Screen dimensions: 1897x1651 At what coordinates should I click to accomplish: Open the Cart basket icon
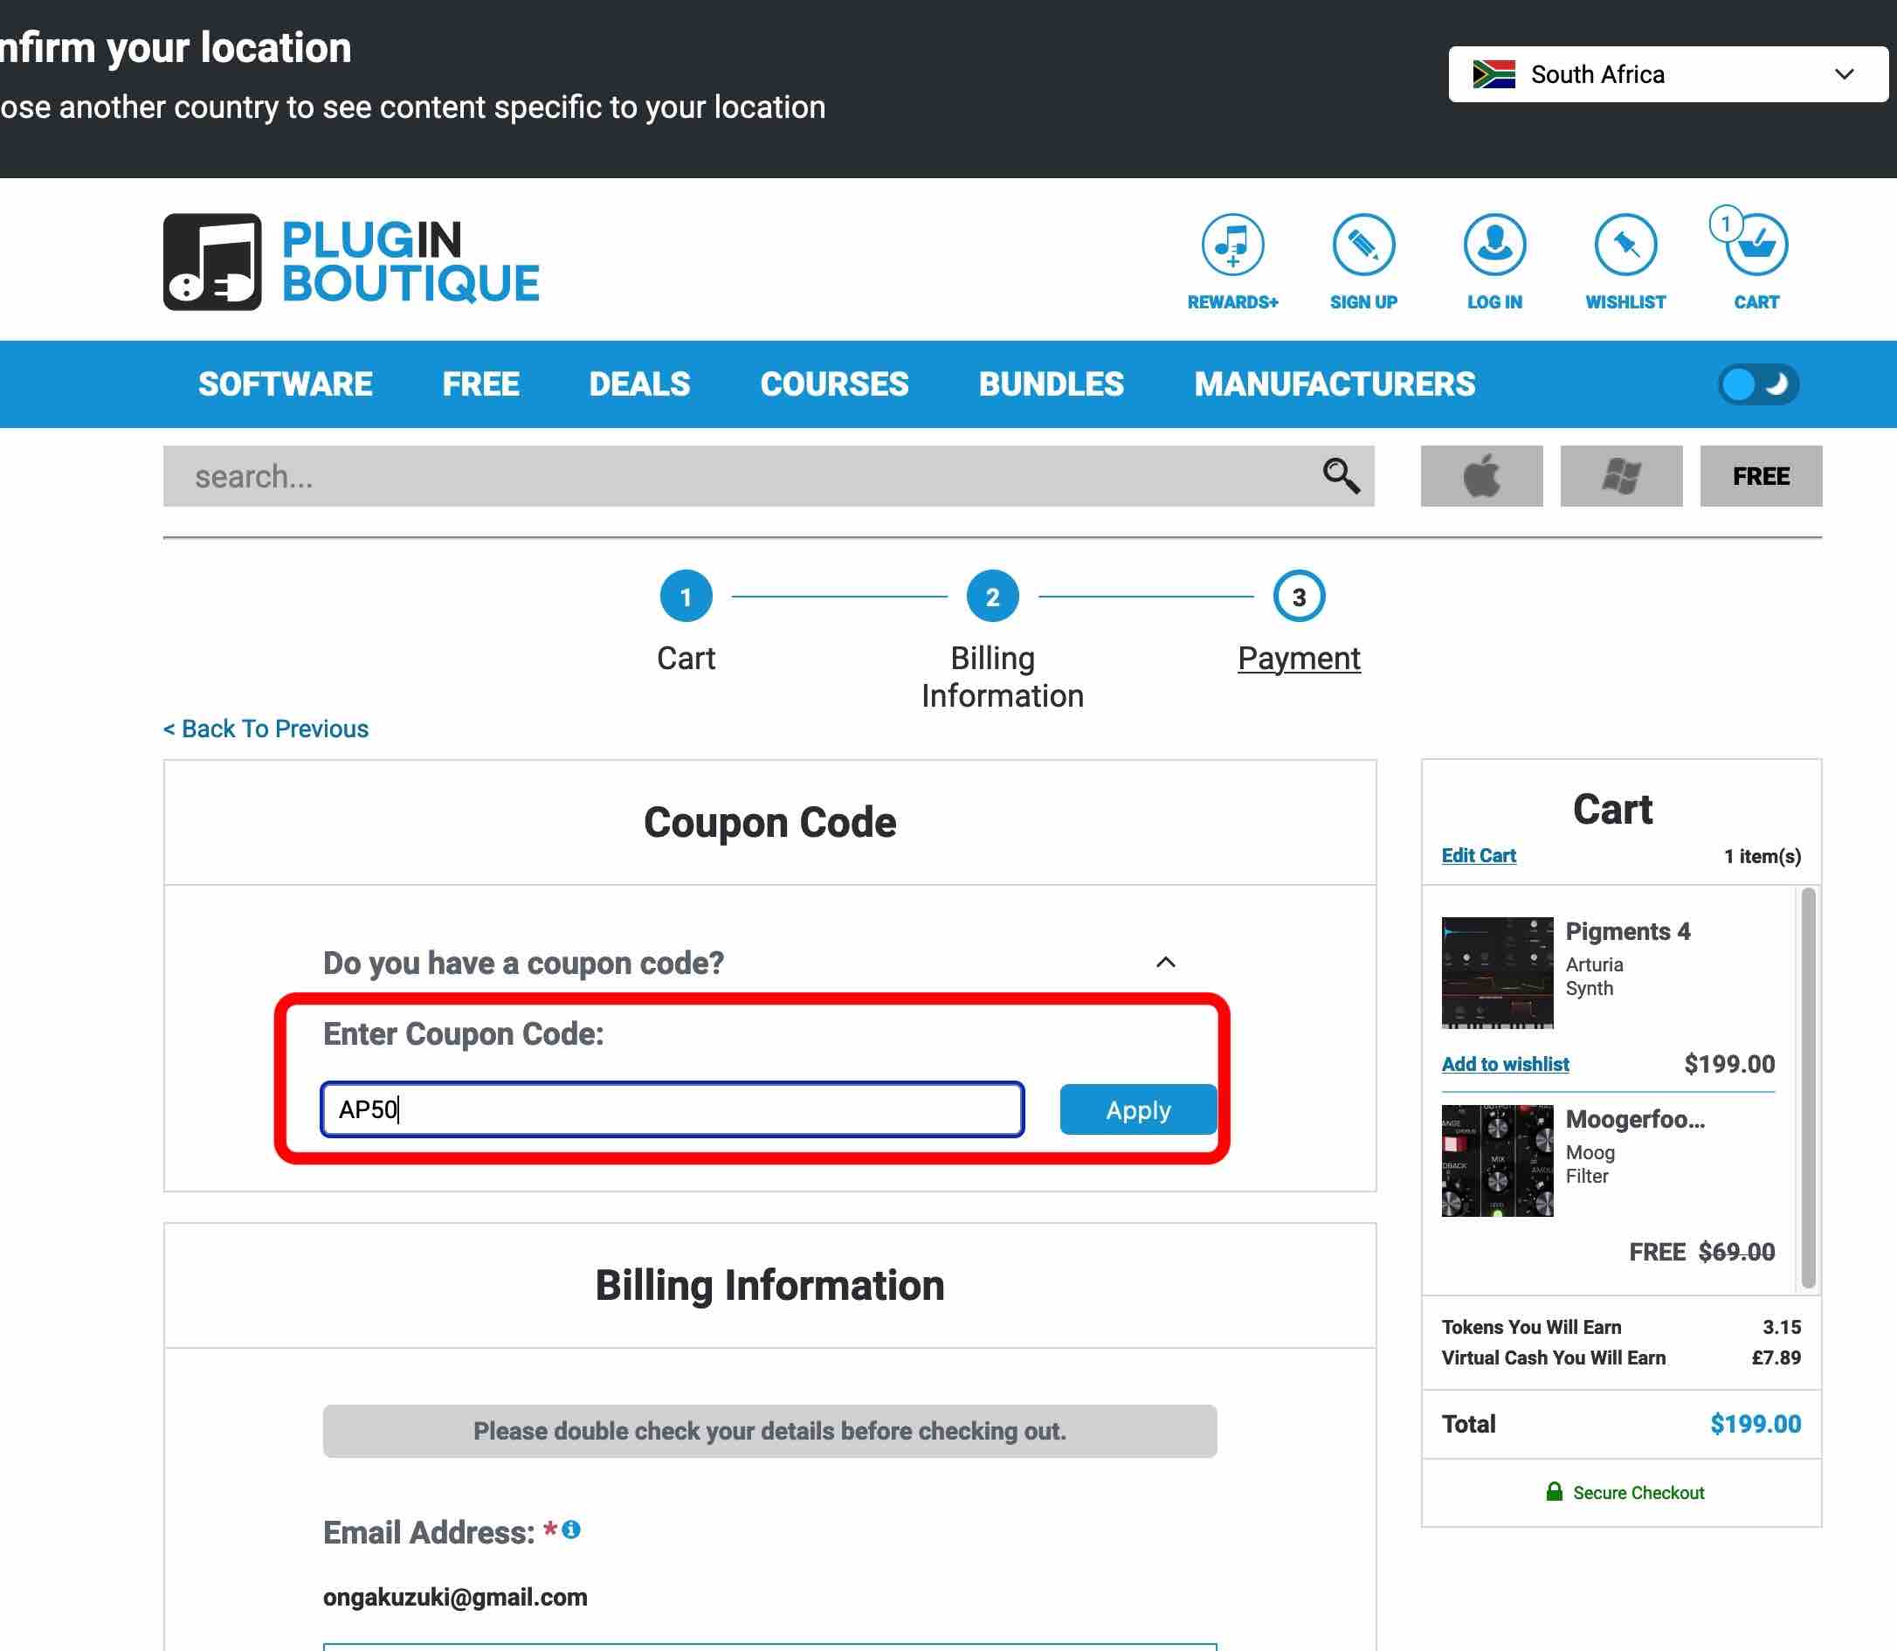(1756, 245)
